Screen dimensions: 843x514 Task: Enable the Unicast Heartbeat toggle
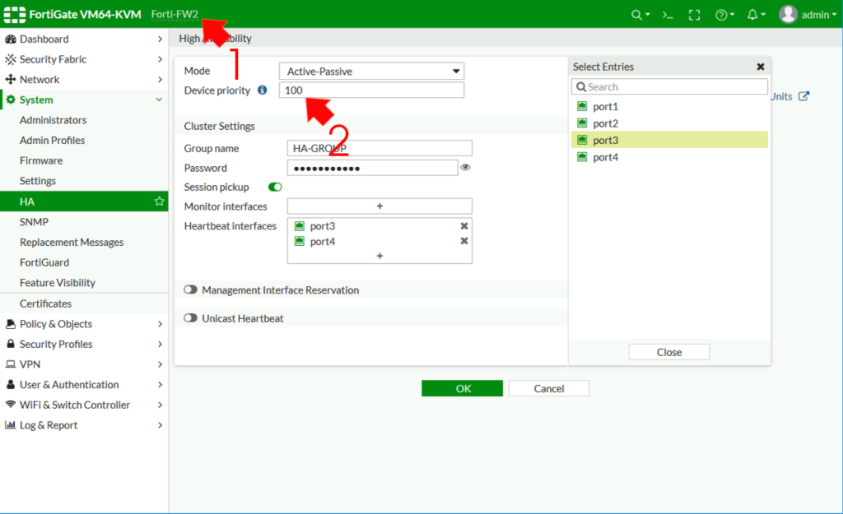point(190,318)
